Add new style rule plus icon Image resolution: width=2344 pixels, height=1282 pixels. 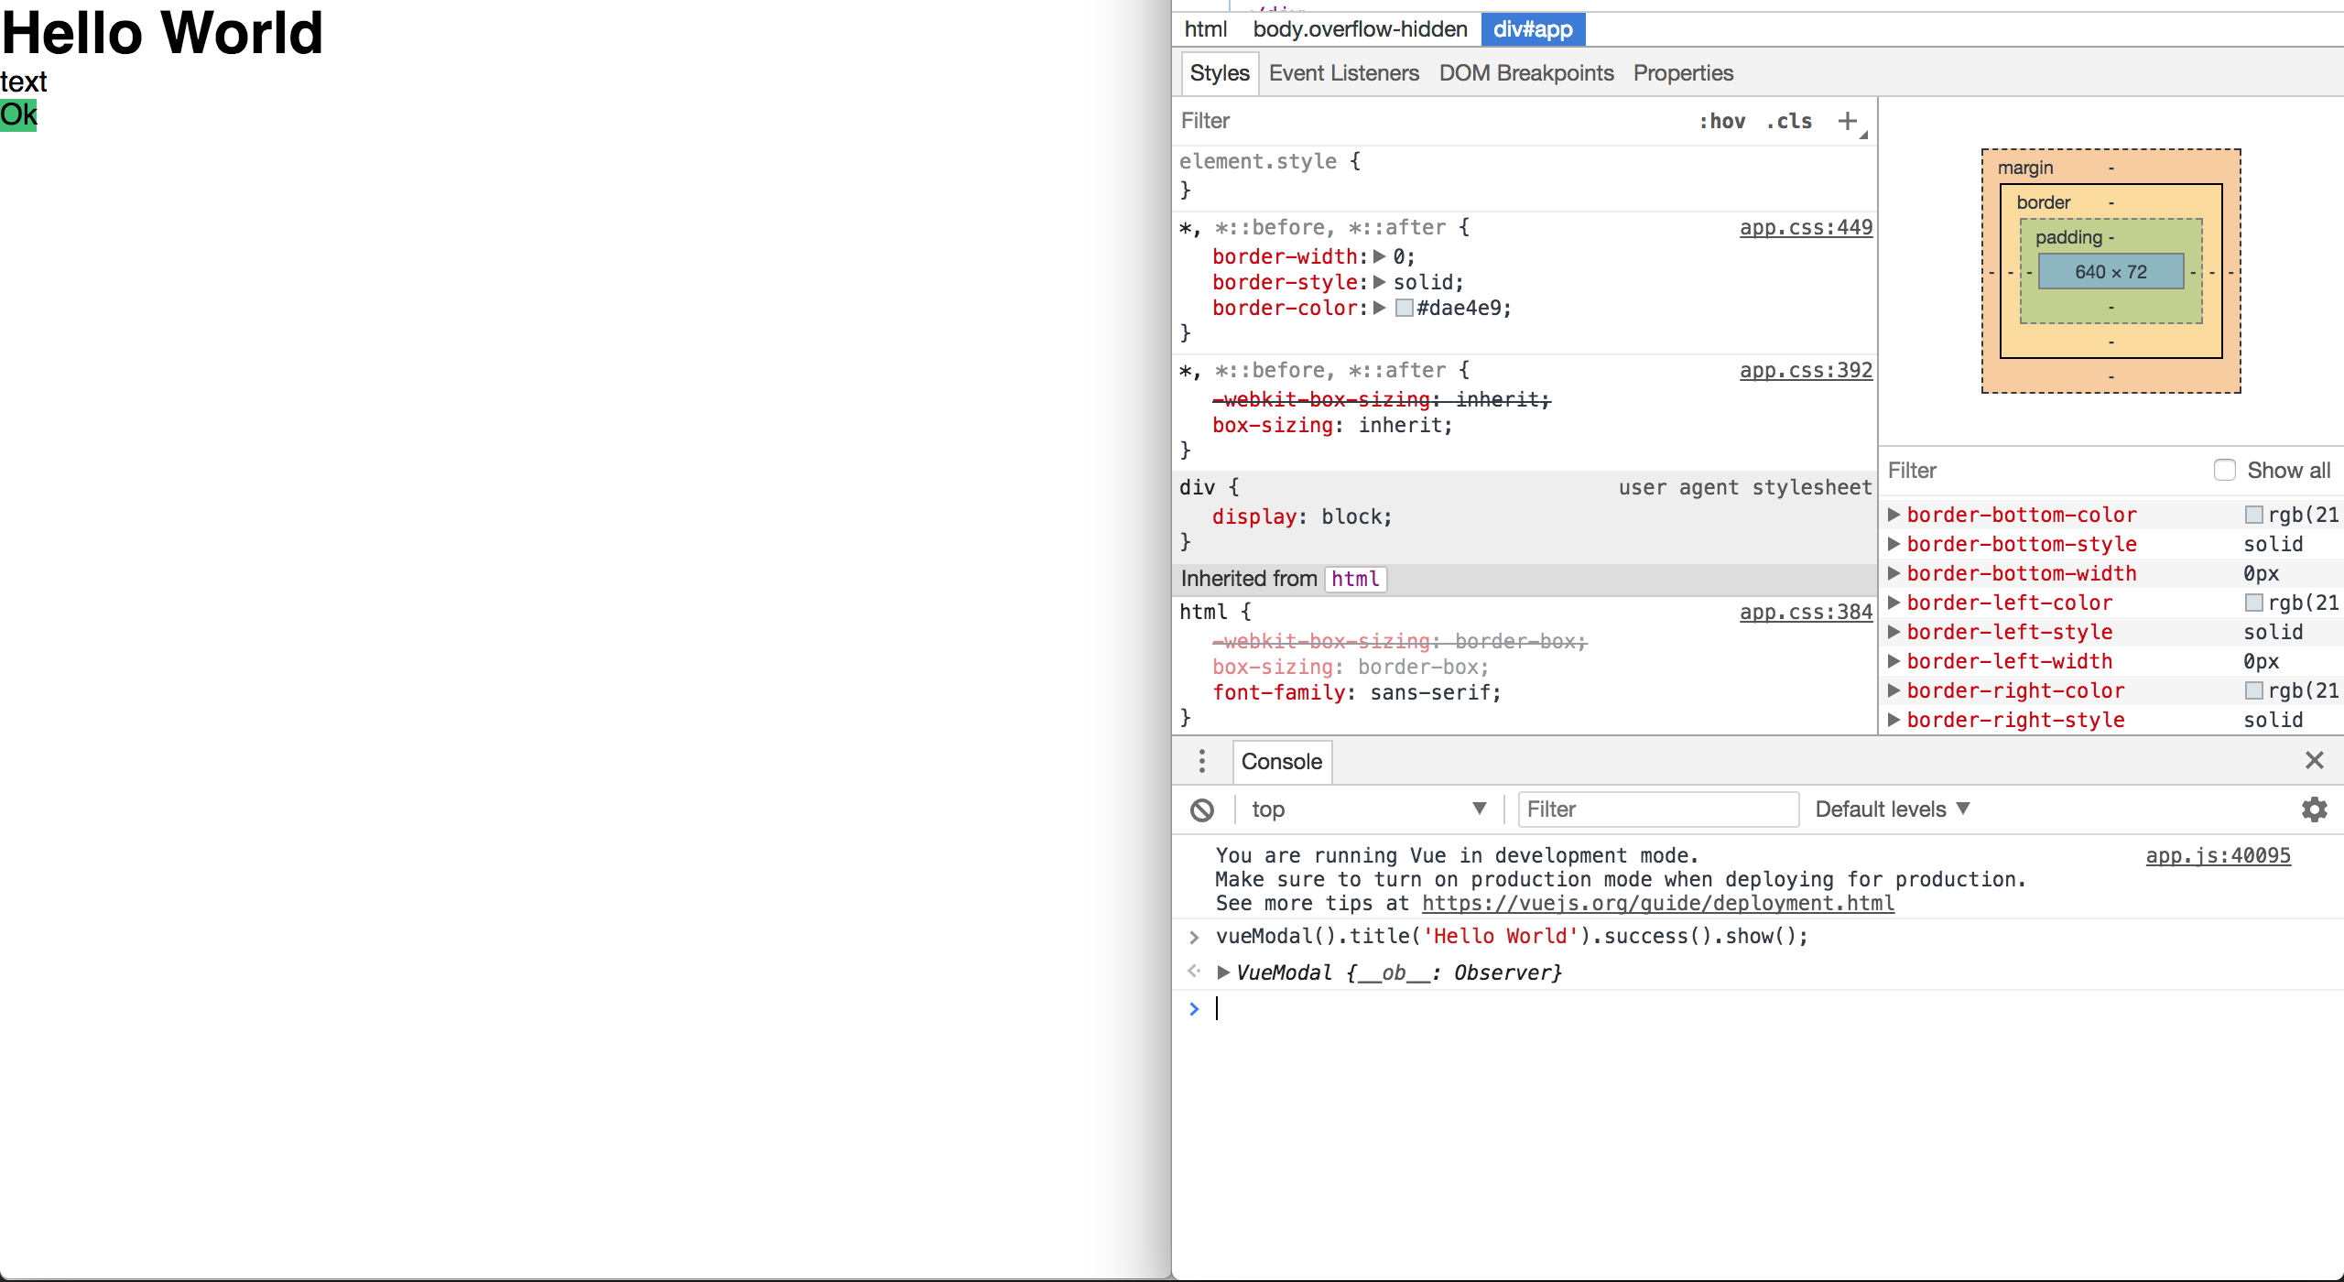[1848, 121]
